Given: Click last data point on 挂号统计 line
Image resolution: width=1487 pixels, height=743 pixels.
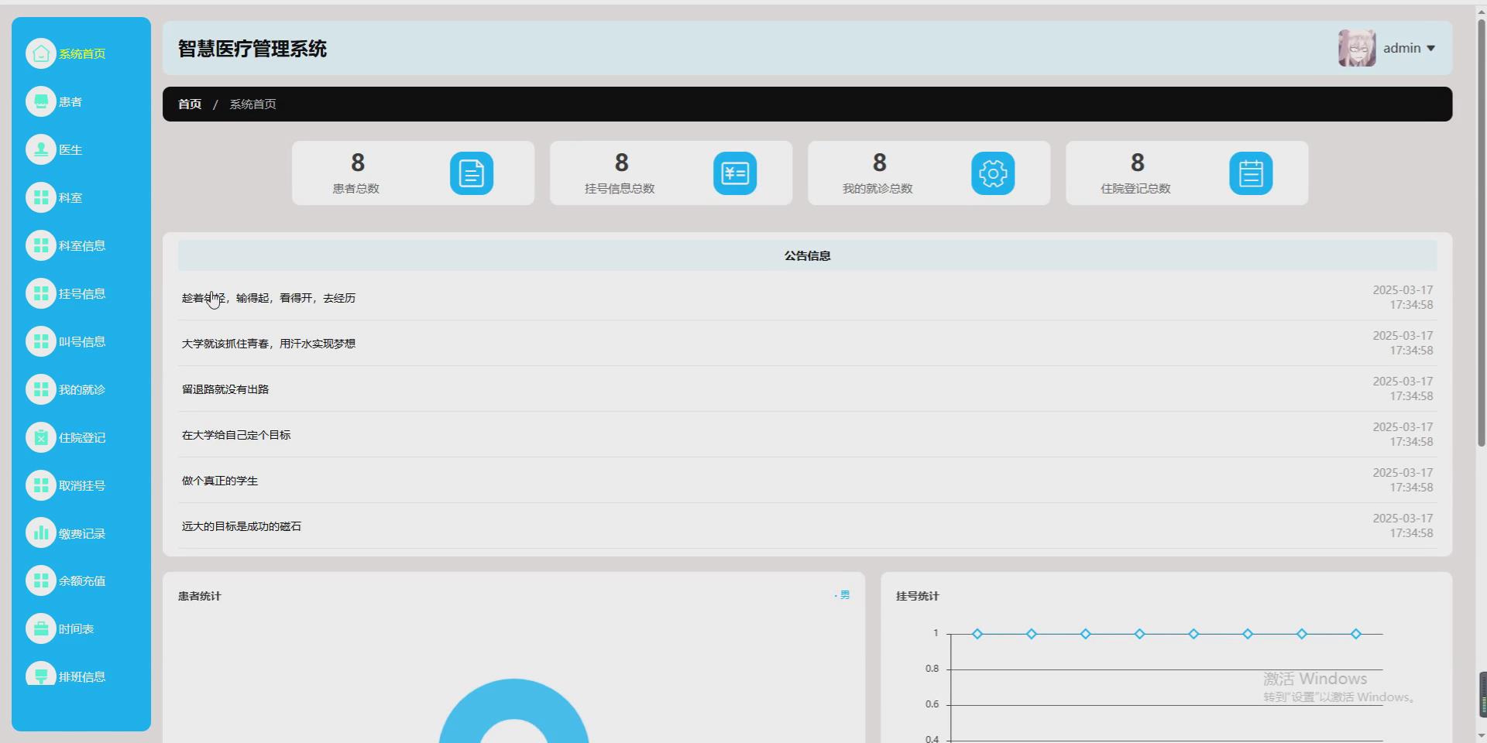Looking at the screenshot, I should [1355, 634].
